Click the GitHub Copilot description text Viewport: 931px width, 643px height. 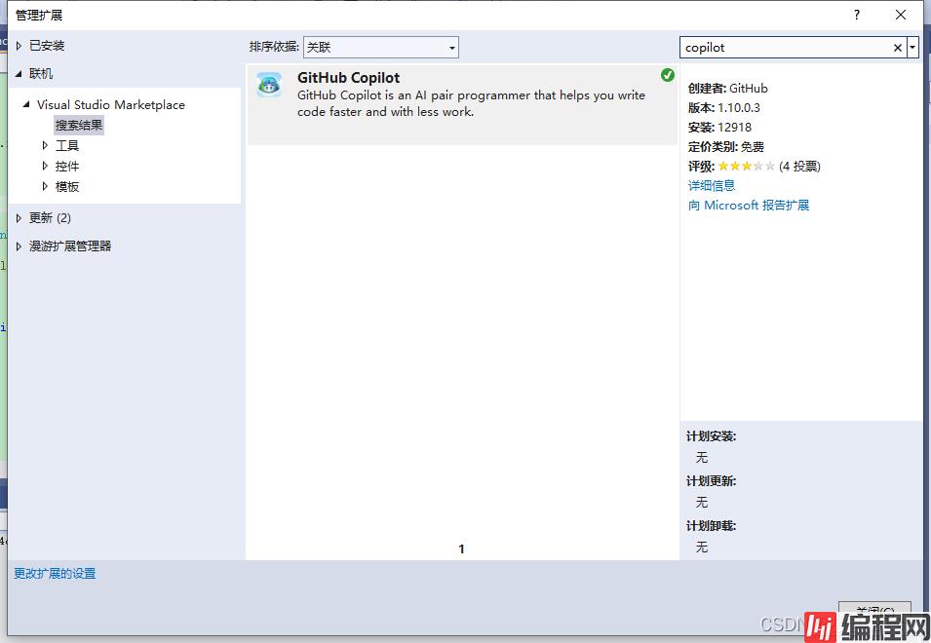coord(471,103)
